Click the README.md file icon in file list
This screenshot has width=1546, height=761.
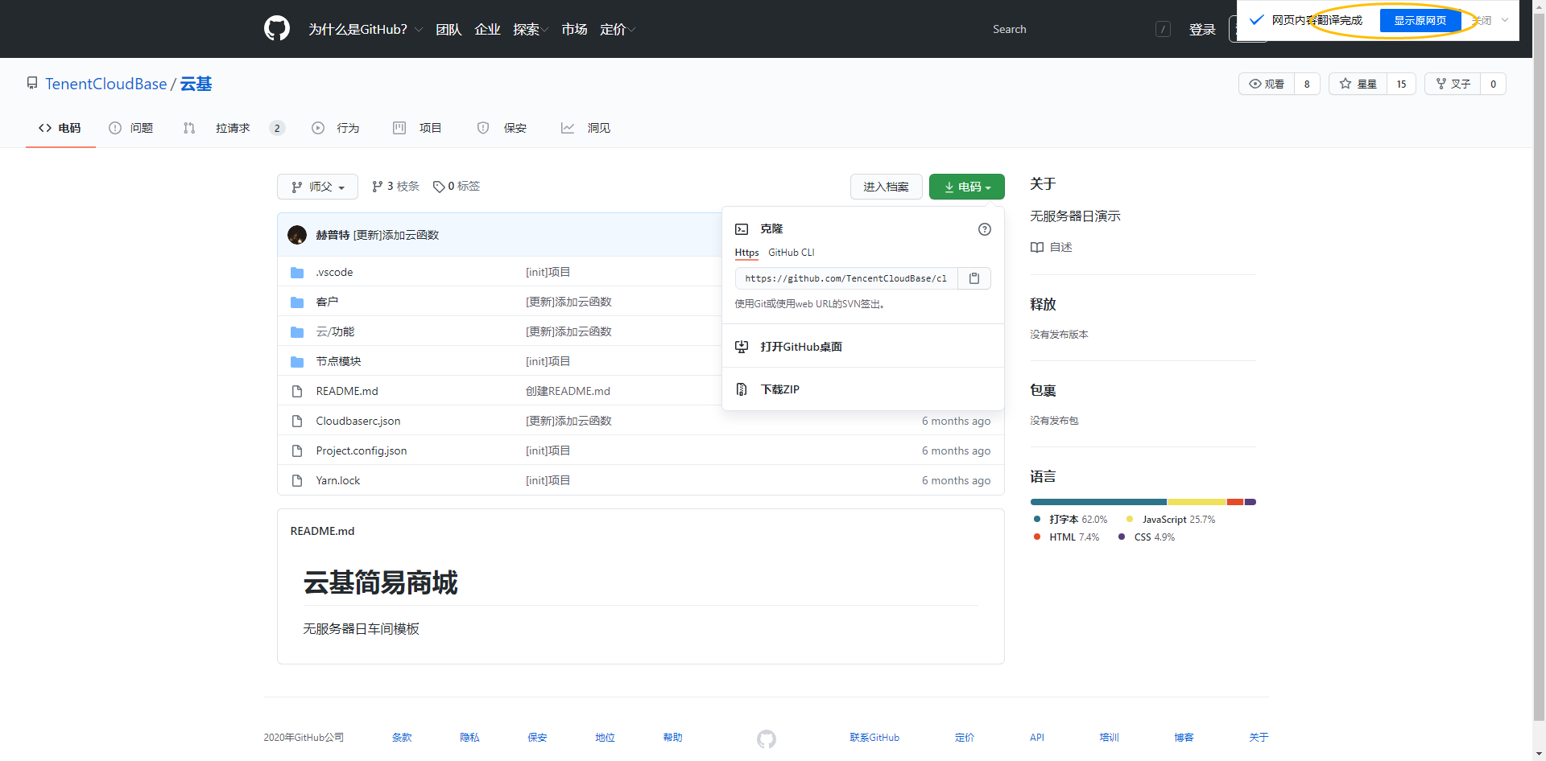tap(297, 392)
